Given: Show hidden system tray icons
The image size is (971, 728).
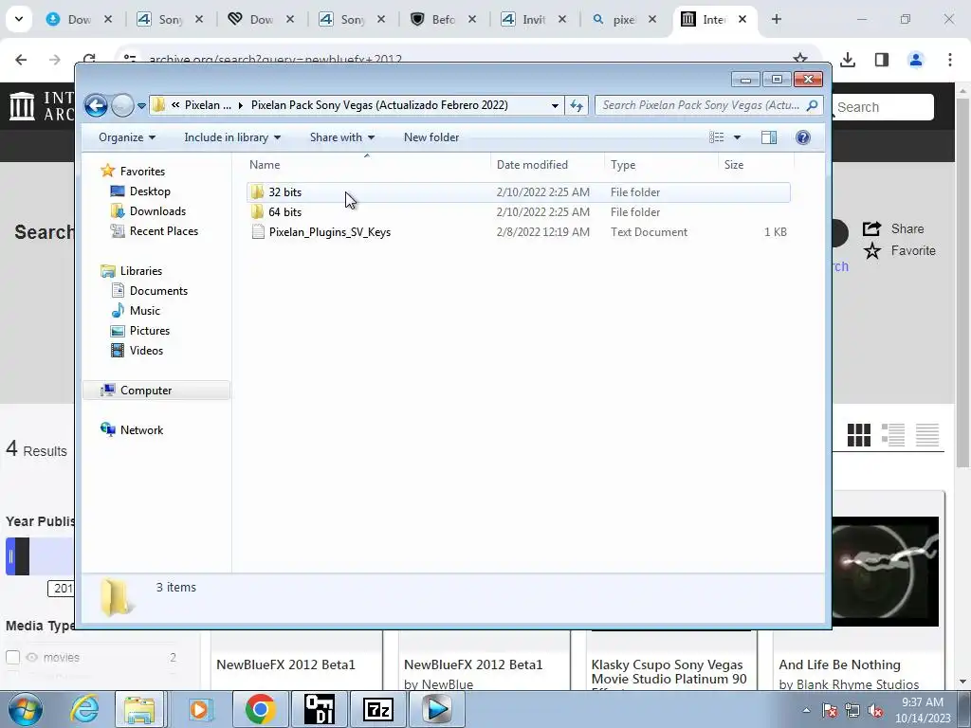Looking at the screenshot, I should pyautogui.click(x=806, y=710).
